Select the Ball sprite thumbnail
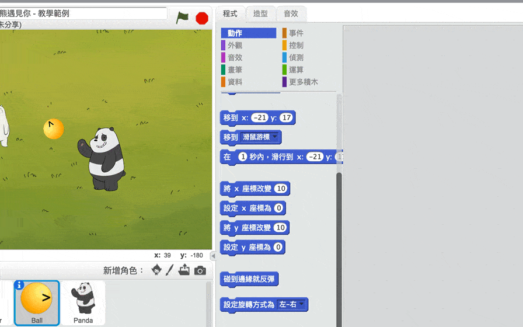Image resolution: width=523 pixels, height=327 pixels. tap(37, 302)
